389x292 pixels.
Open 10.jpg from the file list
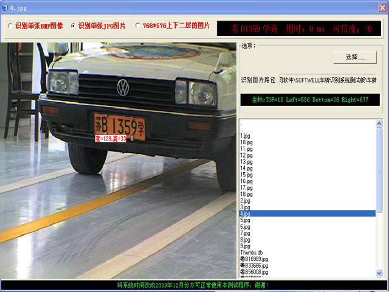click(x=246, y=142)
